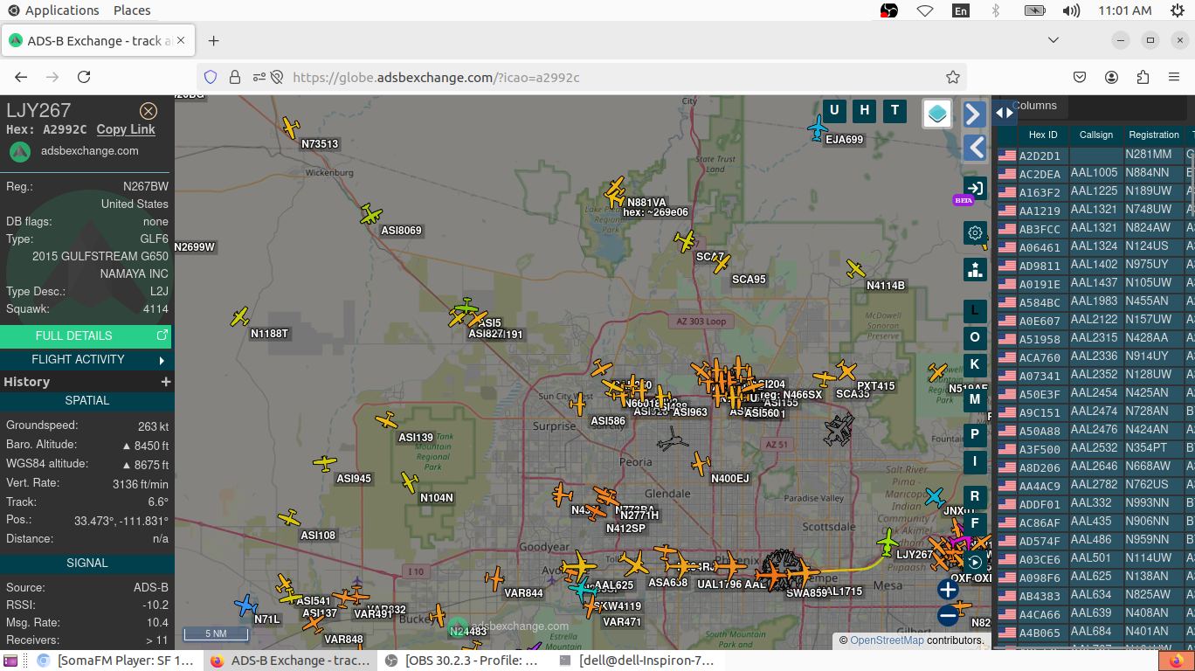
Task: Expand History with the plus icon
Action: (x=166, y=382)
